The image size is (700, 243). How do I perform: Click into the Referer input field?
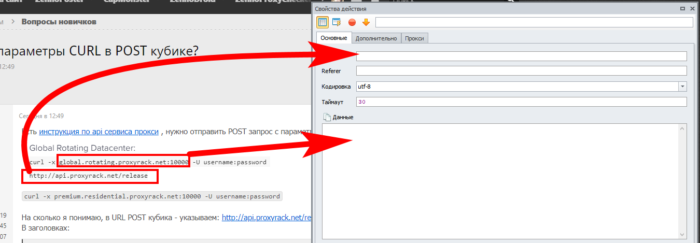point(522,71)
